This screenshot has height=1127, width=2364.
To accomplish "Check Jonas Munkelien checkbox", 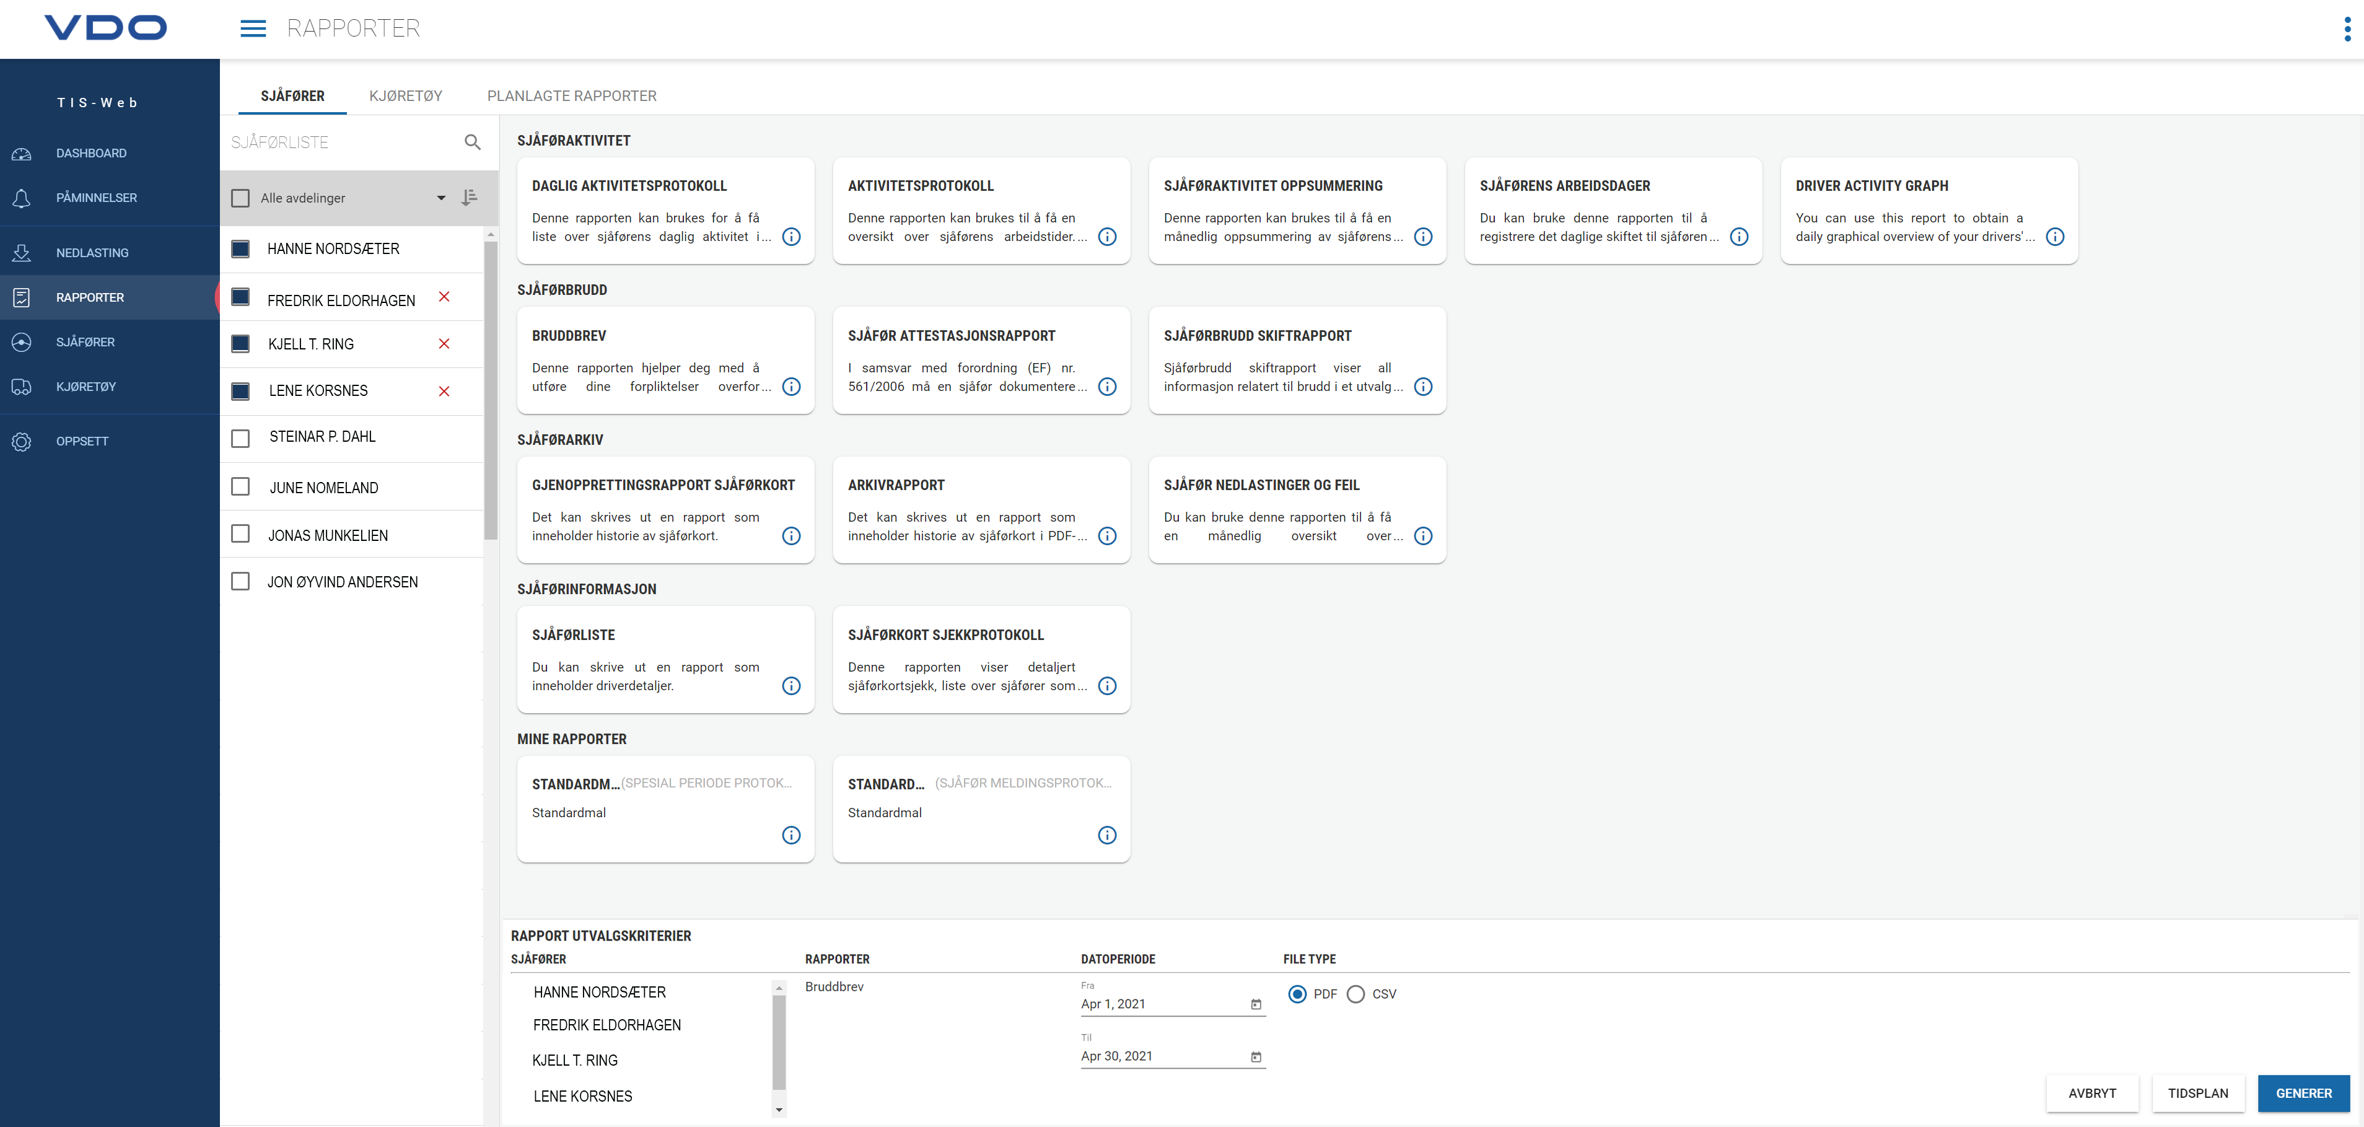I will tap(240, 533).
